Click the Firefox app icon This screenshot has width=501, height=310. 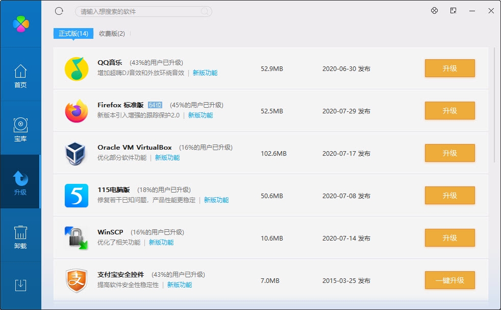[x=77, y=111]
